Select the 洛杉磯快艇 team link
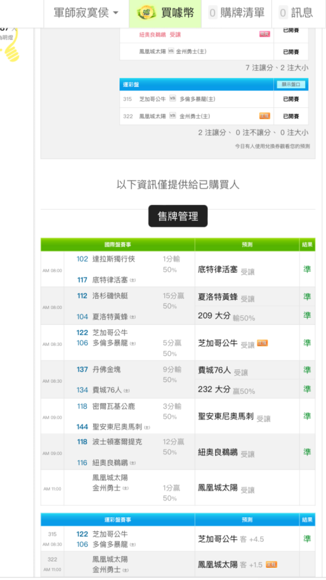Image resolution: width=326 pixels, height=580 pixels. click(110, 296)
